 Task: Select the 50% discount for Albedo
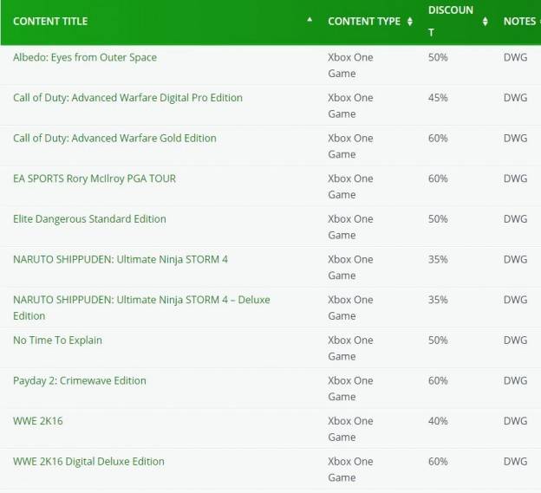[438, 57]
